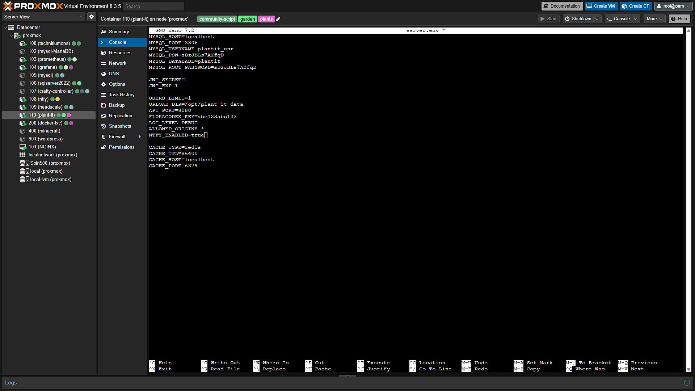Screen dimensions: 695x391
Task: Click the Snapshots history icon
Action: tap(104, 126)
